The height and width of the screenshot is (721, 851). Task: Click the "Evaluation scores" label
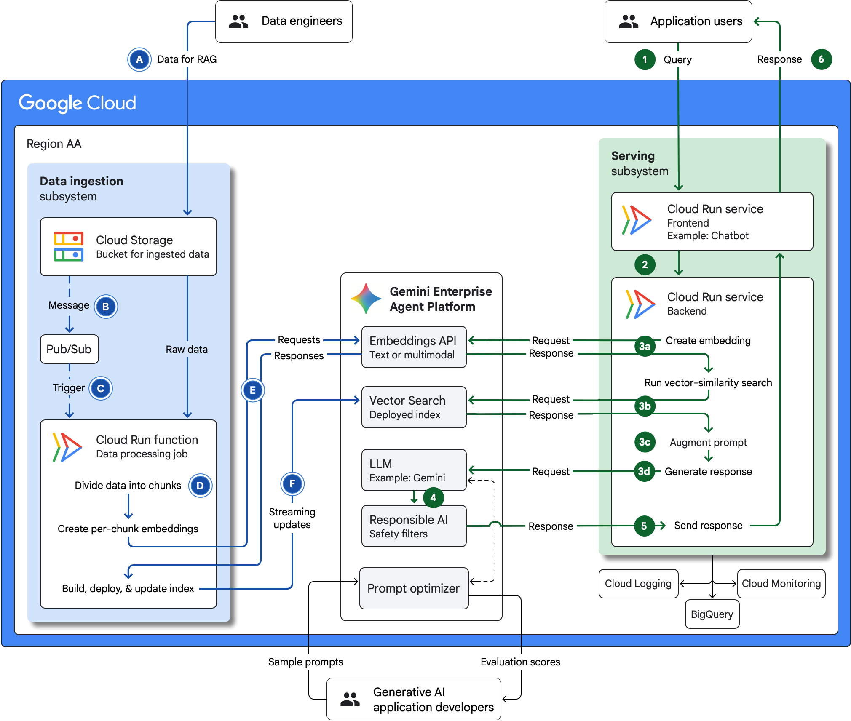[520, 662]
